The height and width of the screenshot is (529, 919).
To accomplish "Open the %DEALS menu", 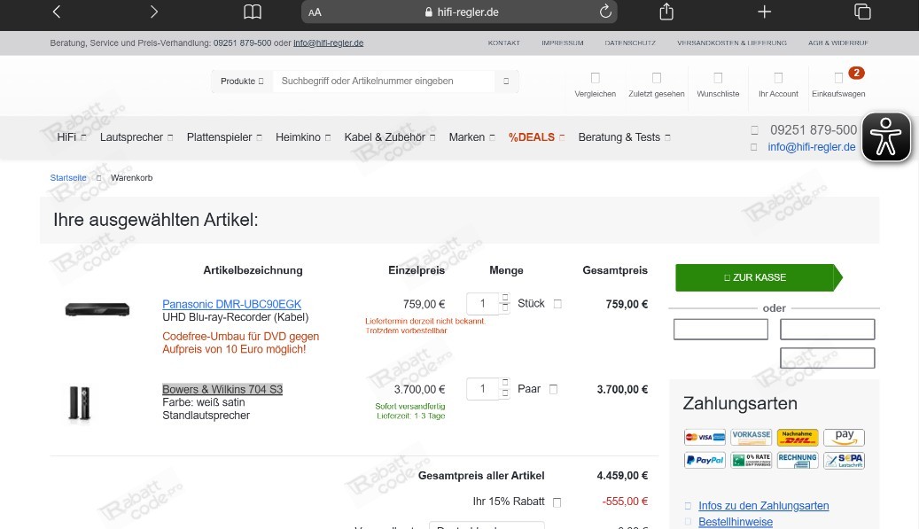I will click(x=536, y=137).
